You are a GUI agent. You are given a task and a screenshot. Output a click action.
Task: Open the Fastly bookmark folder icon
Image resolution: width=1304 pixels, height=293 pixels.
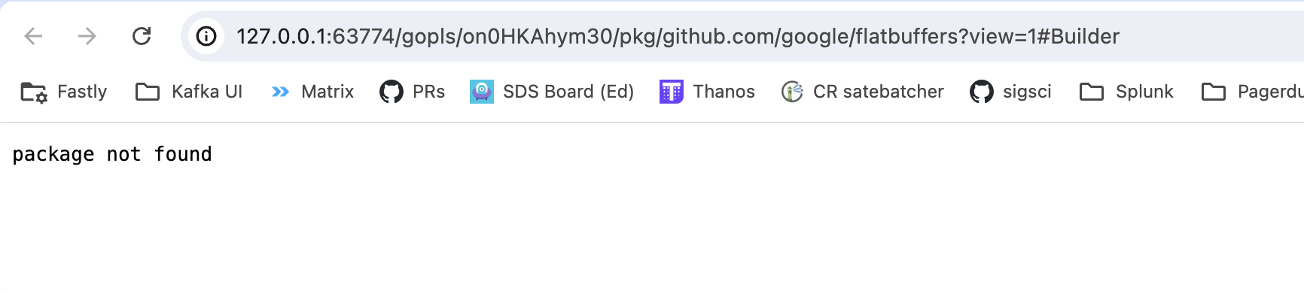[34, 92]
